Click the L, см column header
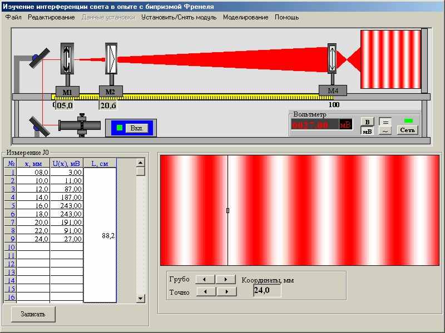445x333 pixels. point(100,163)
